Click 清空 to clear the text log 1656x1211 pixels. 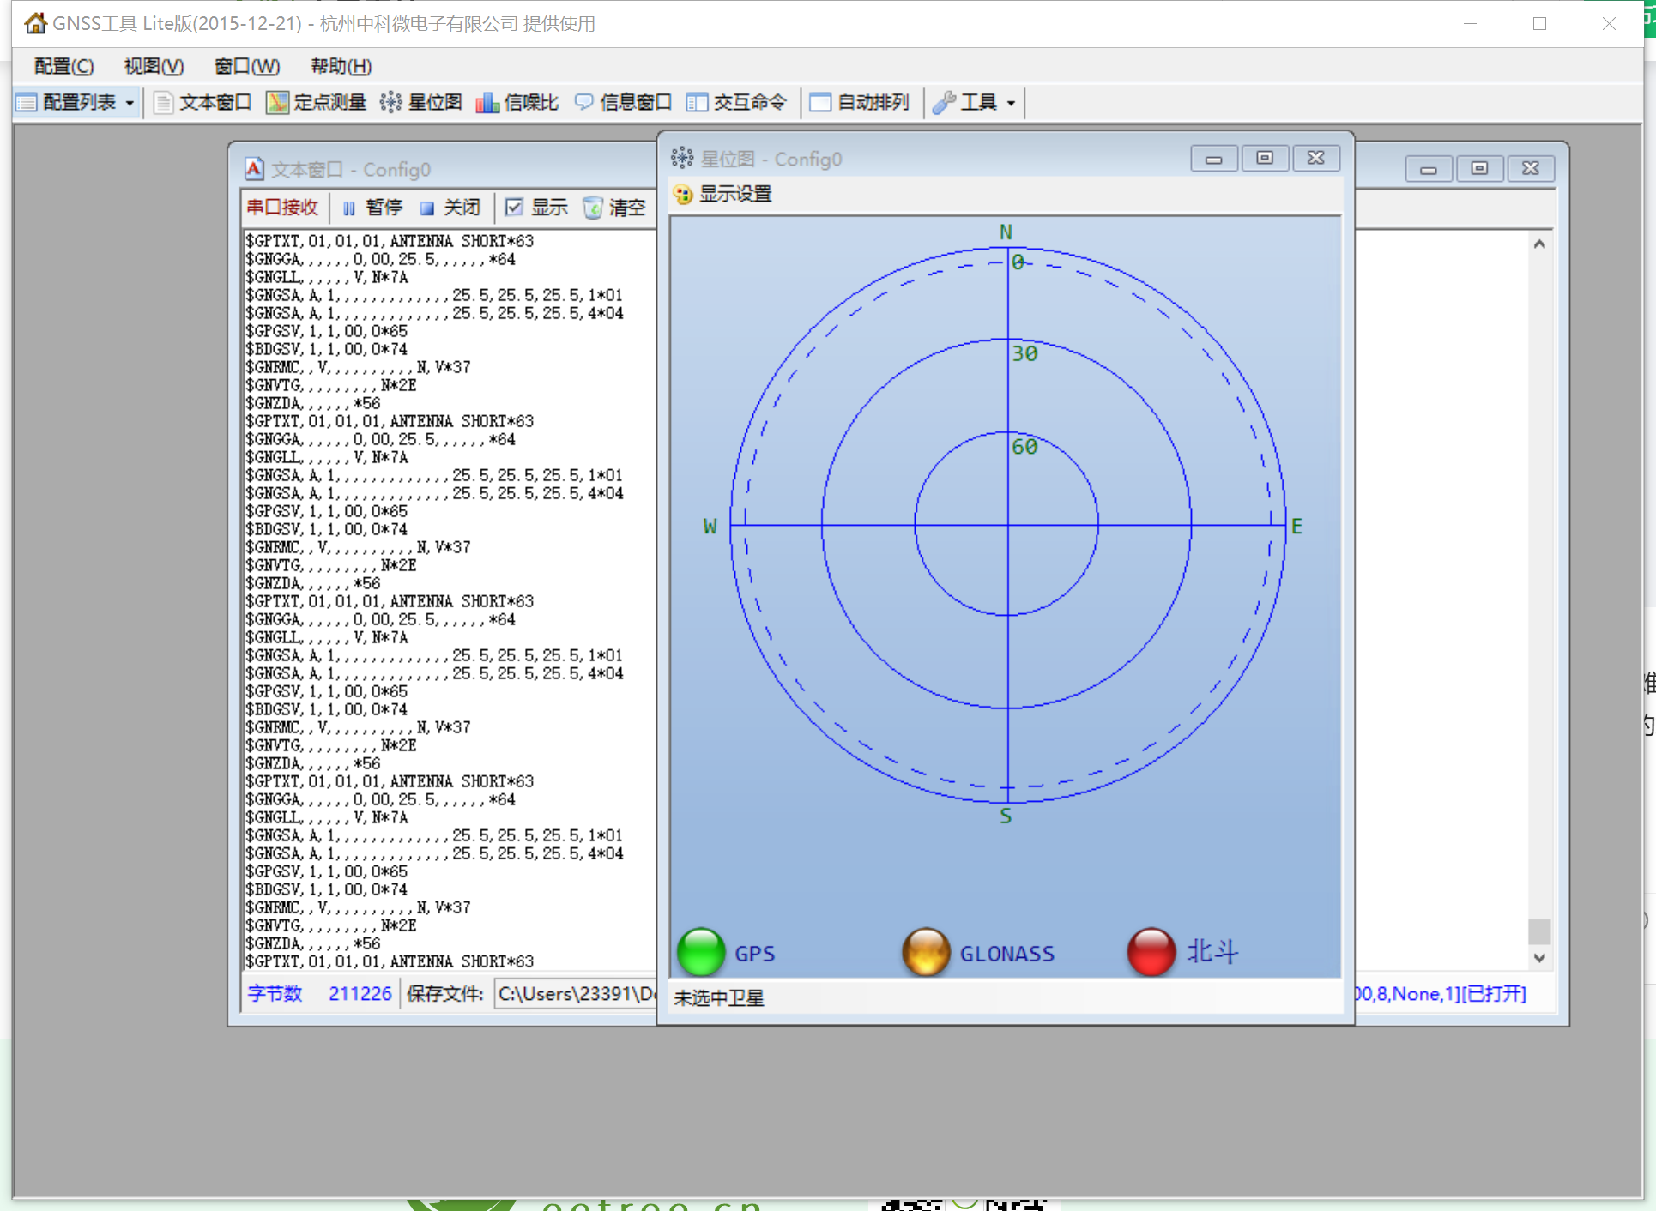[614, 208]
